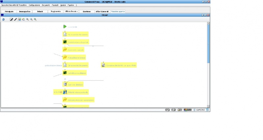Click the vertical scrollbar down arrow
Viewport: 263px width, 140px height.
click(208, 106)
